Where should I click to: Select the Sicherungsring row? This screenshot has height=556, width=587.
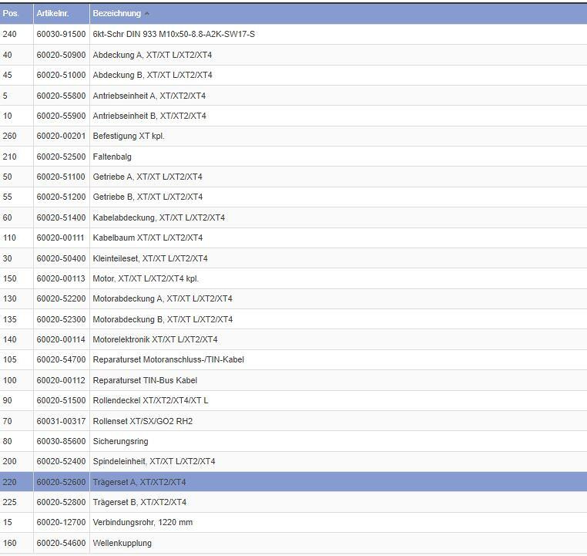(x=120, y=441)
